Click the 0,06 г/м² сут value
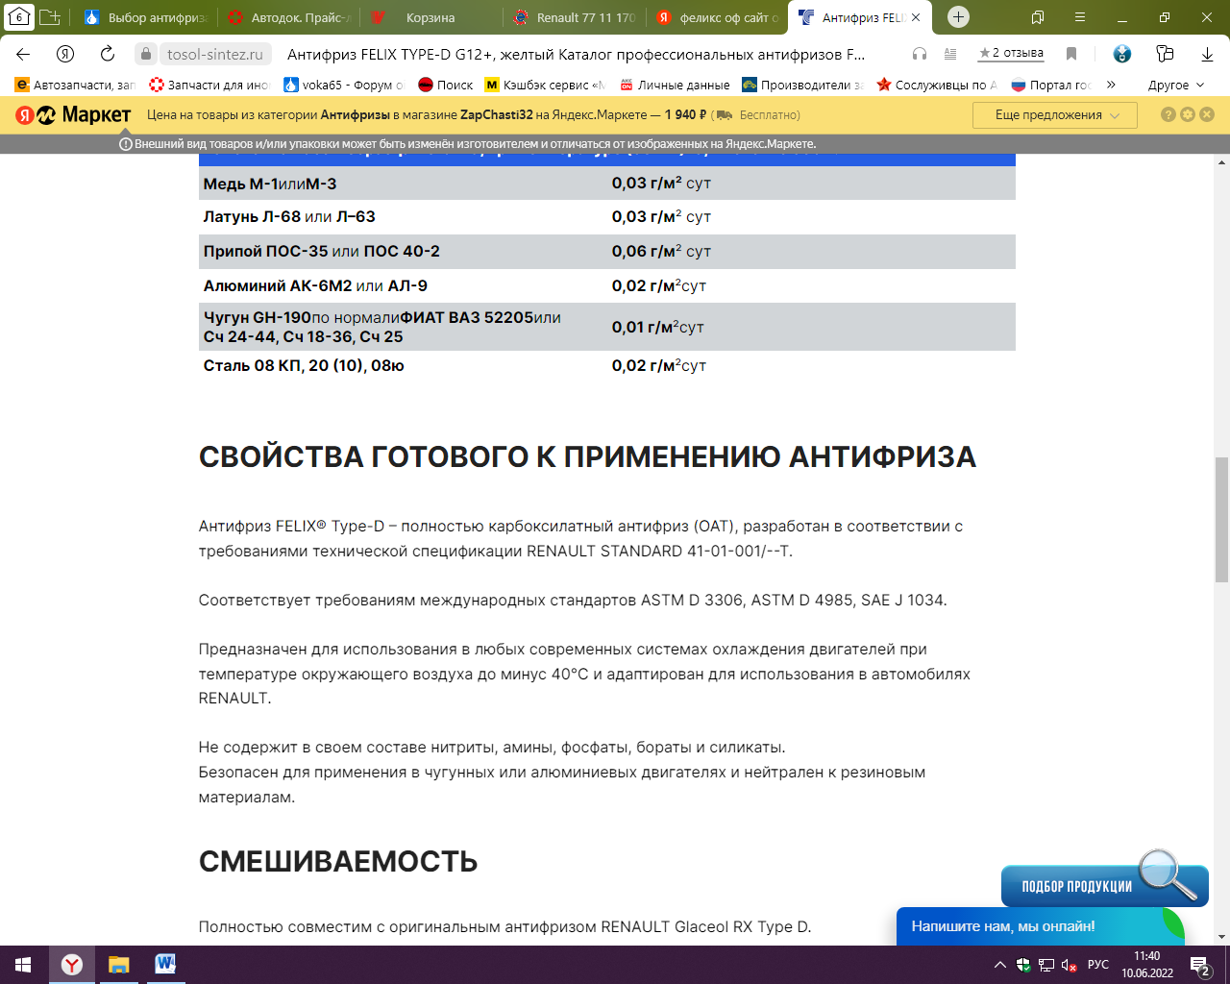 [x=661, y=251]
